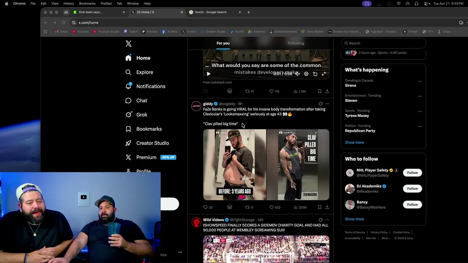Open giddy's profile avatar
This screenshot has height=263, width=468.
point(196,106)
